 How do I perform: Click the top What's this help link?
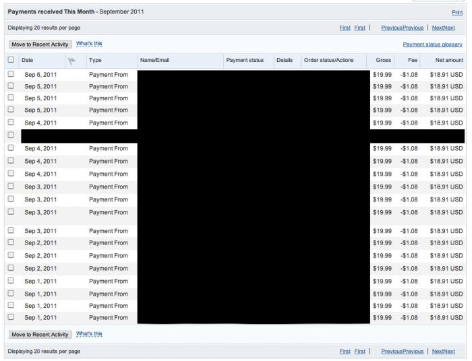pyautogui.click(x=89, y=44)
